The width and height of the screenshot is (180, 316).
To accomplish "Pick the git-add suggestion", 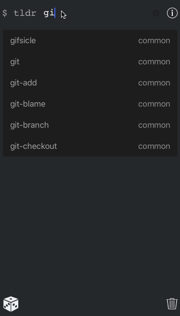I will point(90,83).
